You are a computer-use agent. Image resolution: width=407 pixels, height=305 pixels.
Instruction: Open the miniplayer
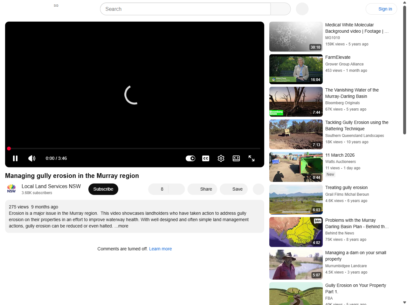(x=236, y=158)
